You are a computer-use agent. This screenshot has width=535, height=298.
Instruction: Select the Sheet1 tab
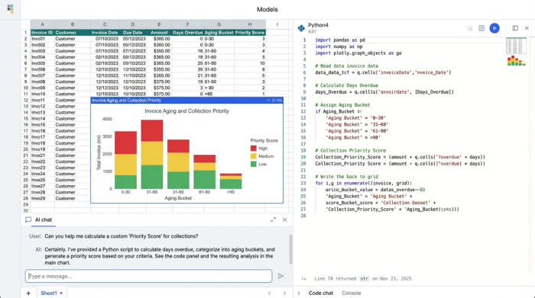click(49, 293)
